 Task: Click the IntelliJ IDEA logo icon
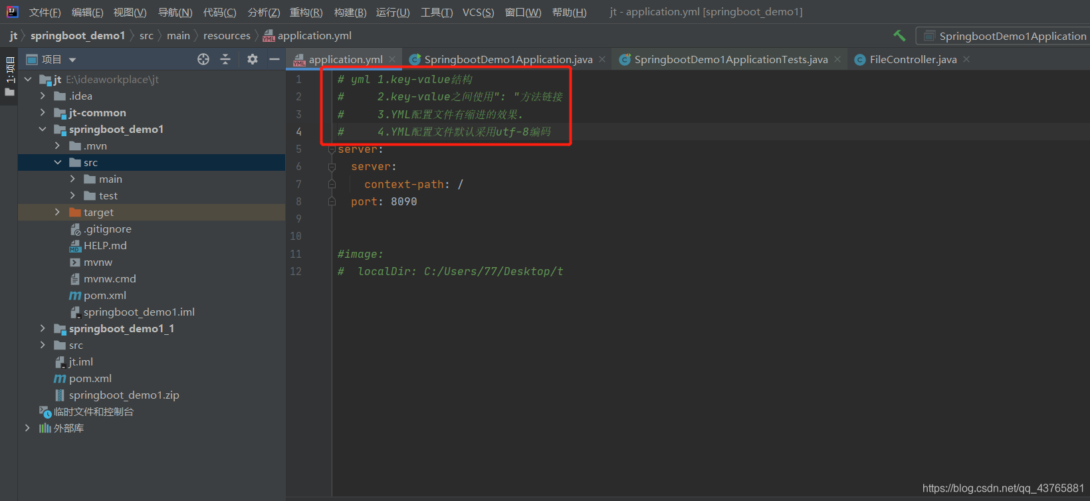(12, 12)
